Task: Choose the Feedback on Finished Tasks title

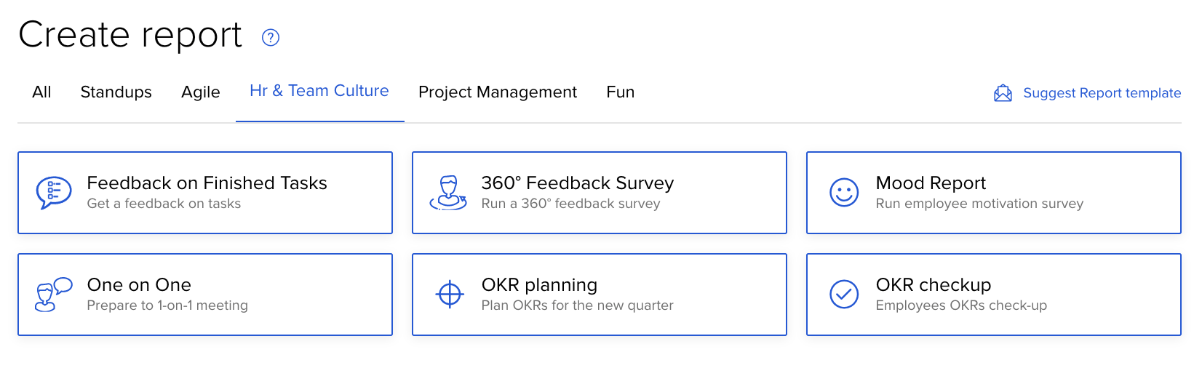Action: pos(207,183)
